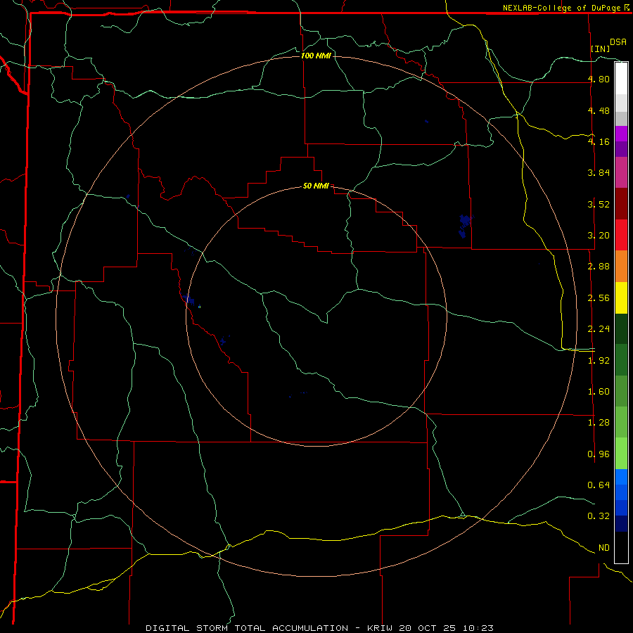This screenshot has width=633, height=633.
Task: Select the 4.16 legend value
Action: pyautogui.click(x=599, y=141)
